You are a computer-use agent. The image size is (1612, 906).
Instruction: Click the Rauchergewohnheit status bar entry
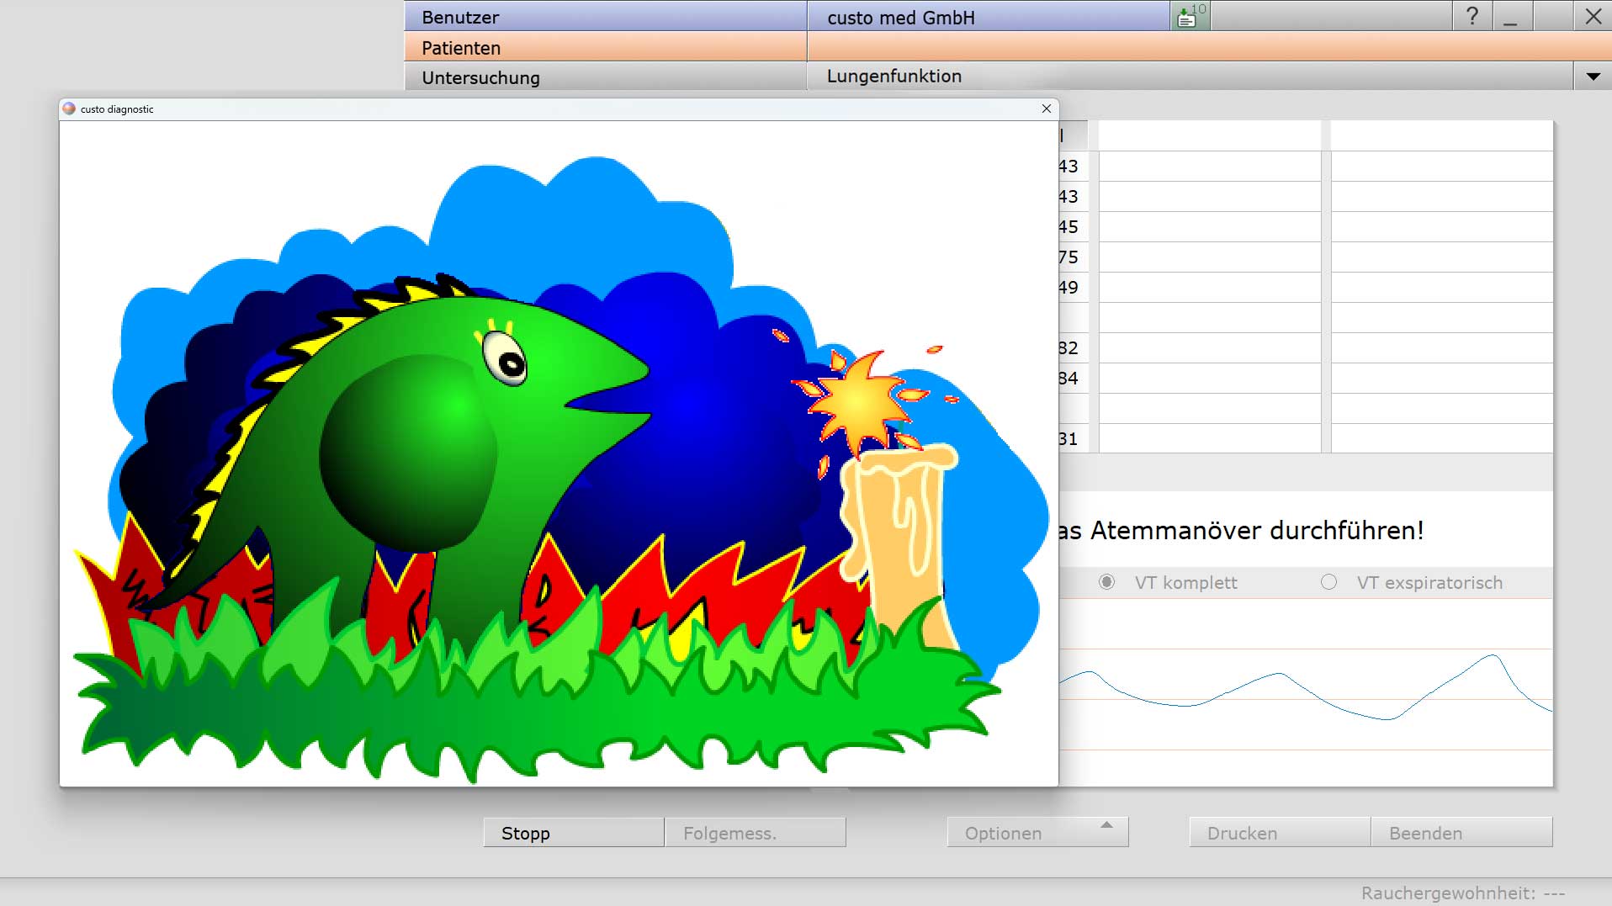coord(1463,893)
